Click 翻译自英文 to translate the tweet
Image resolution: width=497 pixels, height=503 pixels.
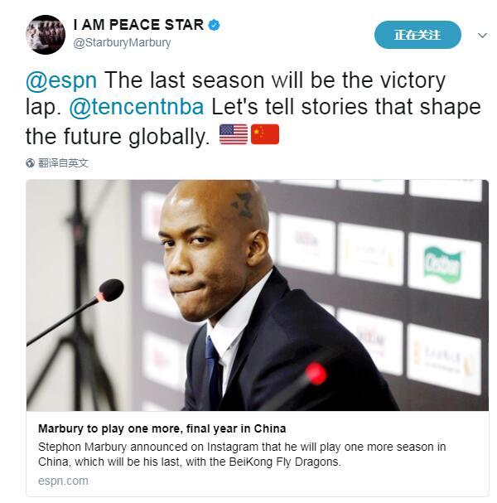[x=63, y=163]
